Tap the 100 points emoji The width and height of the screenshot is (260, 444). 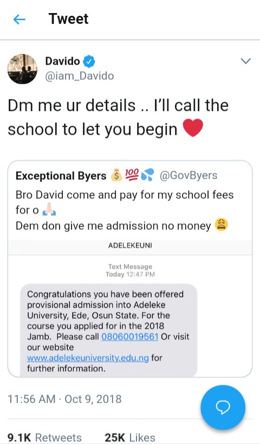(132, 176)
